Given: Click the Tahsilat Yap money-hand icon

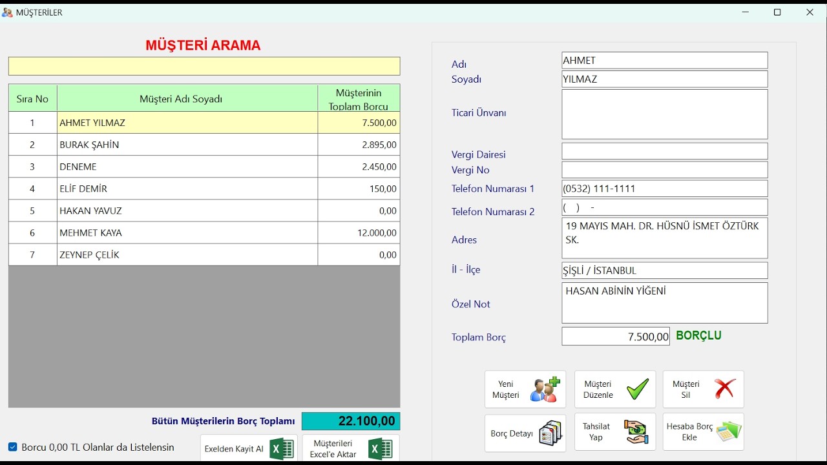Looking at the screenshot, I should tap(636, 432).
